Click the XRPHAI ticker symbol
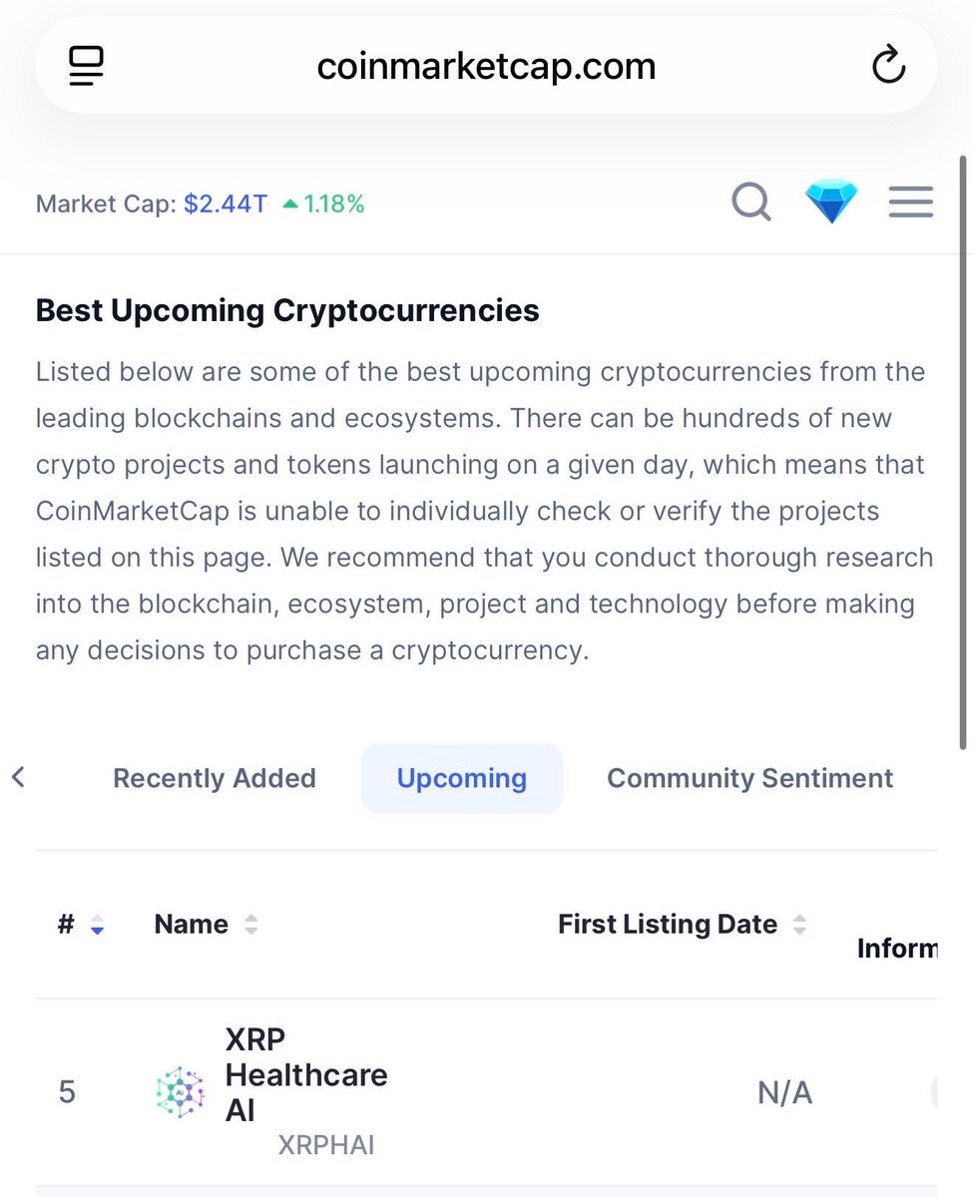The image size is (973, 1197). coord(325,1144)
